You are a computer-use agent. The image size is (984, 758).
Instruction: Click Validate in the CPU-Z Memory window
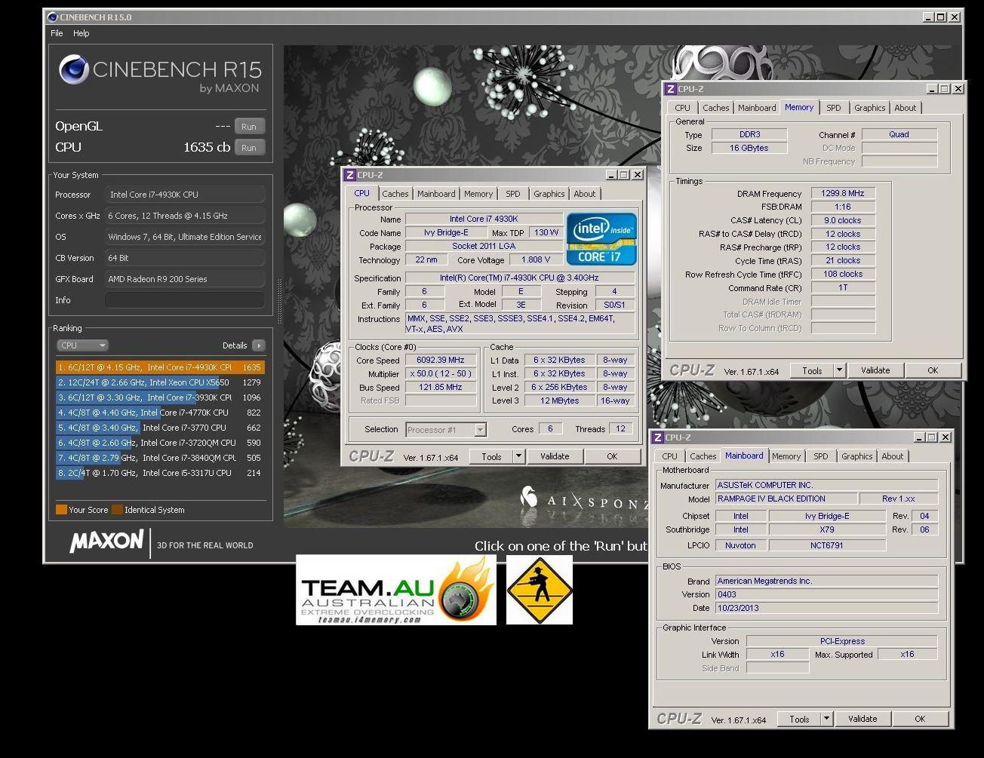[875, 370]
